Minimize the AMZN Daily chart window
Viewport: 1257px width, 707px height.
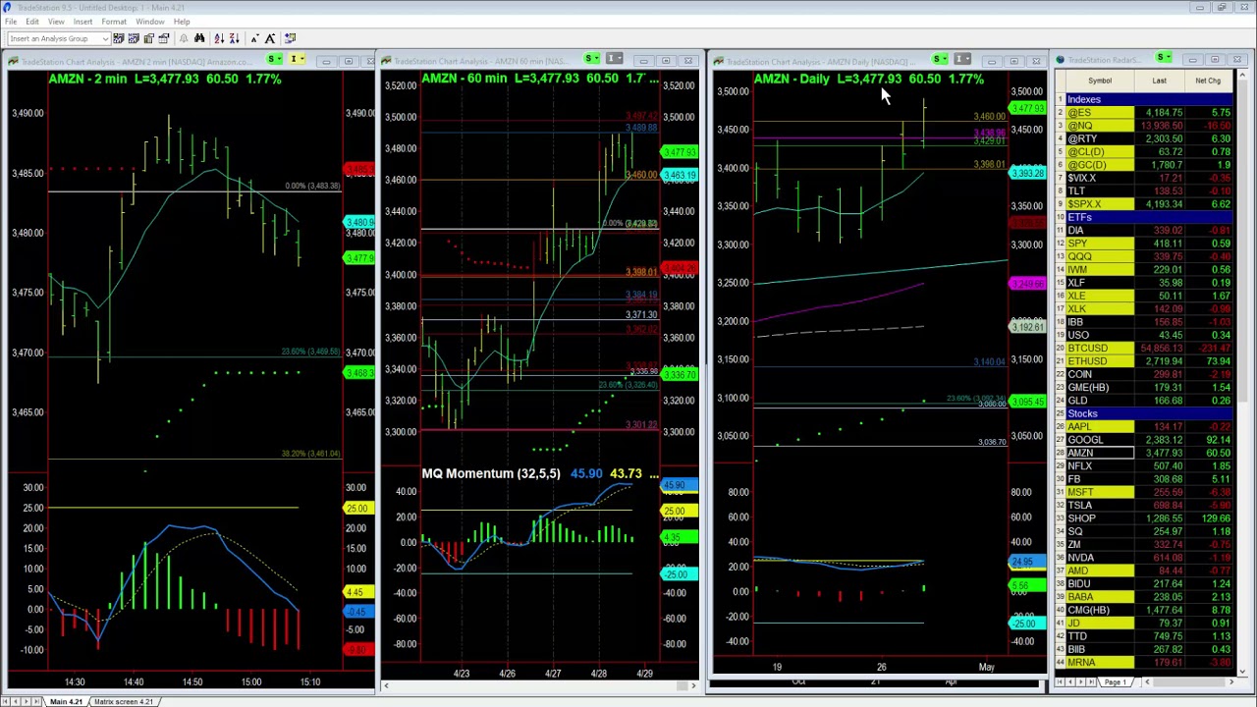992,61
